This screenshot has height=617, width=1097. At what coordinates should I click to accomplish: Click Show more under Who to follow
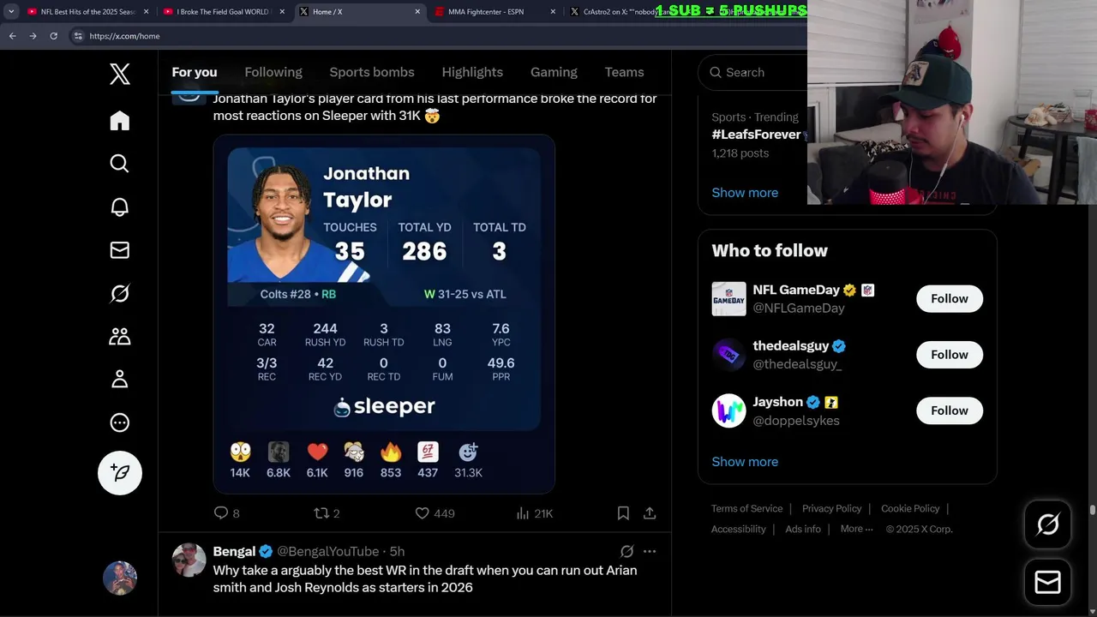click(x=745, y=462)
